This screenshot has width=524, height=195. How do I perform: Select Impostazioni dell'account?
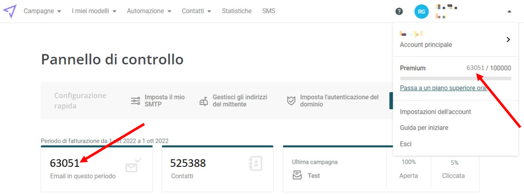point(435,112)
